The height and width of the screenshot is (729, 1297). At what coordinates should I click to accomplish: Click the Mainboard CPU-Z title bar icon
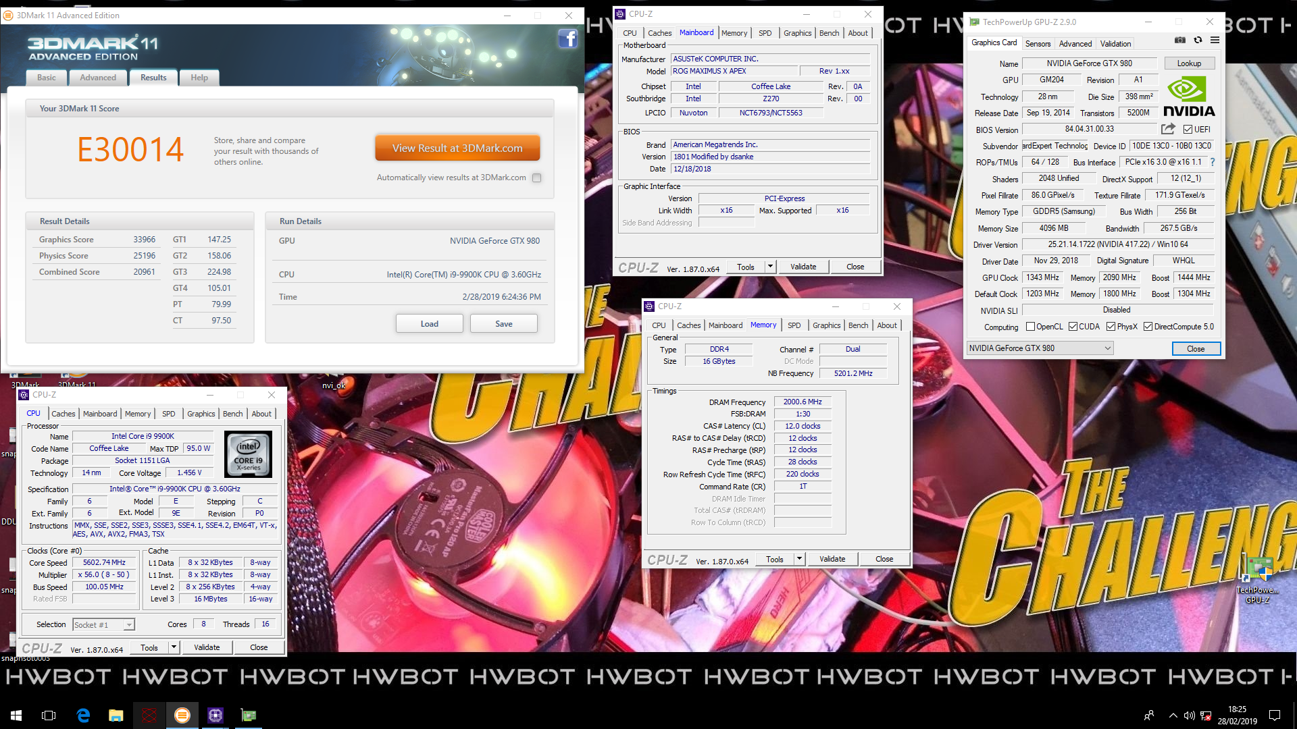tap(620, 14)
